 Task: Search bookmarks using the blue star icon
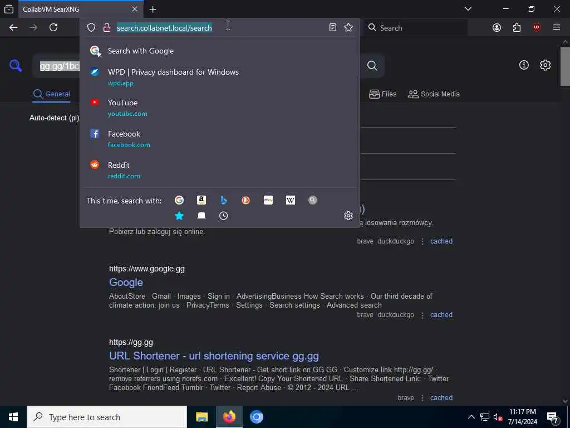[x=179, y=216]
